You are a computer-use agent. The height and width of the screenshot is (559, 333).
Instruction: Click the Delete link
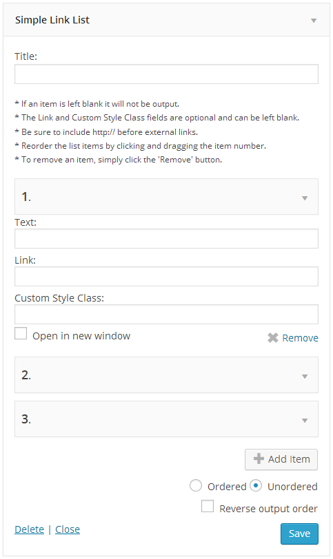coord(29,529)
